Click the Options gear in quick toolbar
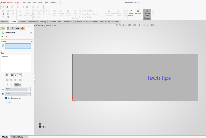This screenshot has width=206, height=138. (x=27, y=7)
